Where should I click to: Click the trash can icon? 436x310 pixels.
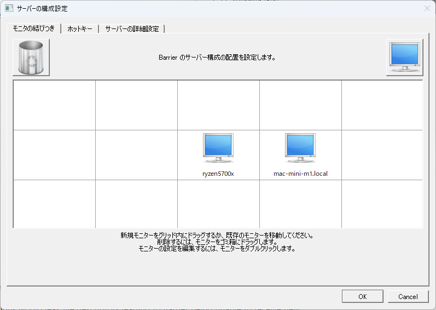31,57
